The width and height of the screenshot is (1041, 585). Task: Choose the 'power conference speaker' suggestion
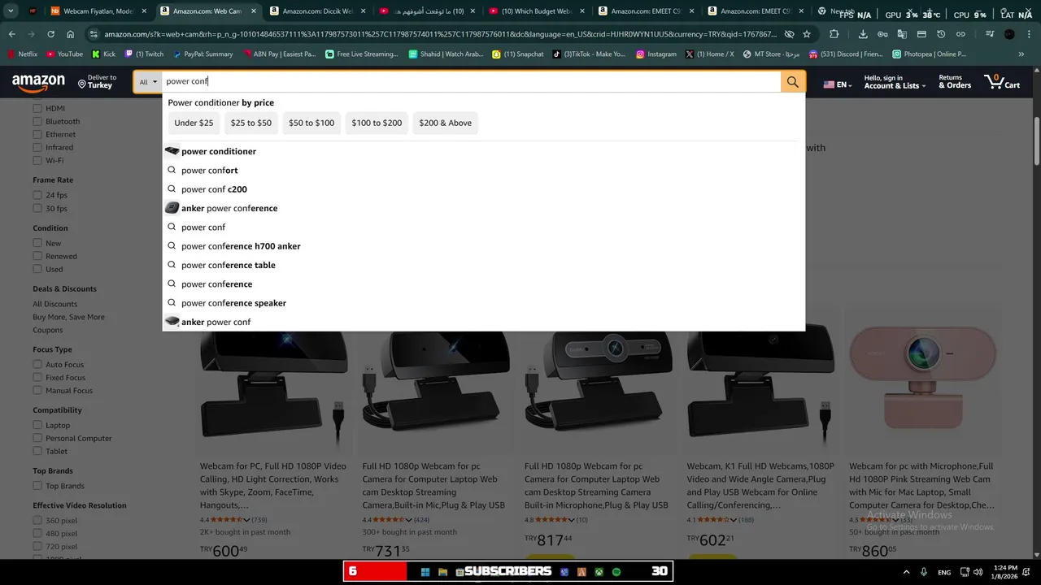click(484, 303)
